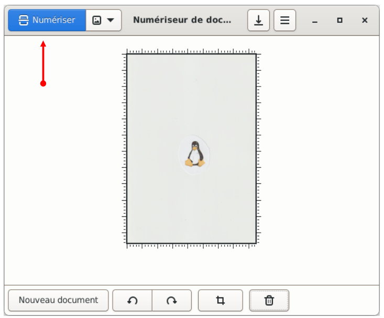Rotate the page clockwise
384x318 pixels.
pyautogui.click(x=172, y=300)
